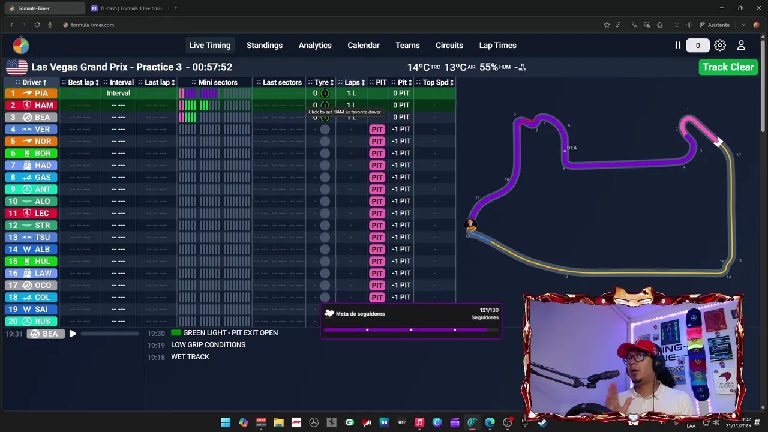Screen dimensions: 768x432
Task: Switch to the f1-dash live timing tab
Action: 128,8
